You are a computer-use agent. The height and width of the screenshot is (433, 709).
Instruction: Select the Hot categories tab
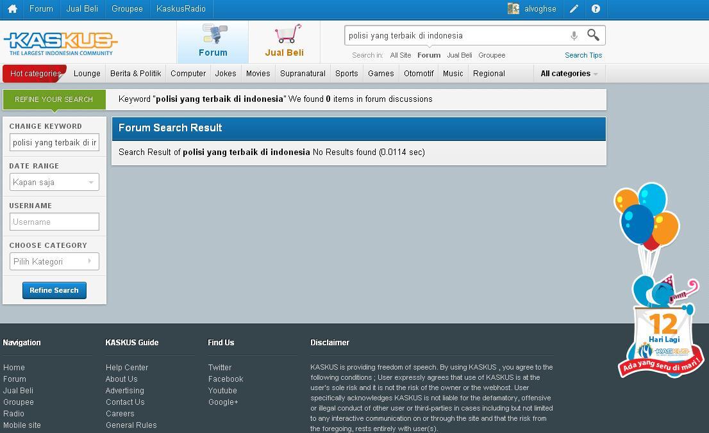pyautogui.click(x=35, y=74)
